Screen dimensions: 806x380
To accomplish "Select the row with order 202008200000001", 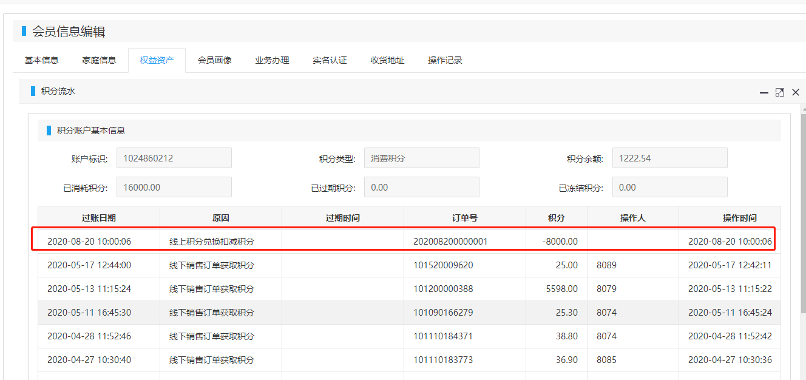I will pos(450,242).
